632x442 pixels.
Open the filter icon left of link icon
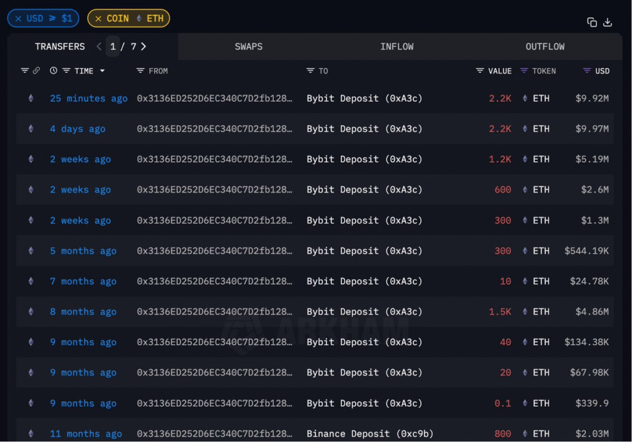click(x=25, y=71)
